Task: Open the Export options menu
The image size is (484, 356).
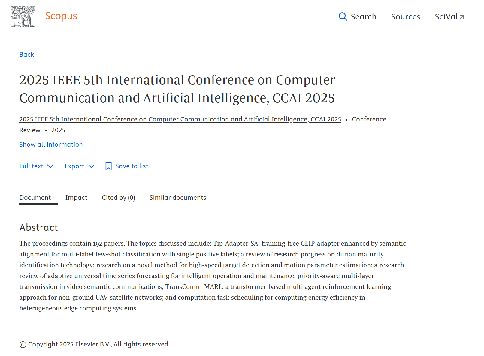Action: [74, 166]
